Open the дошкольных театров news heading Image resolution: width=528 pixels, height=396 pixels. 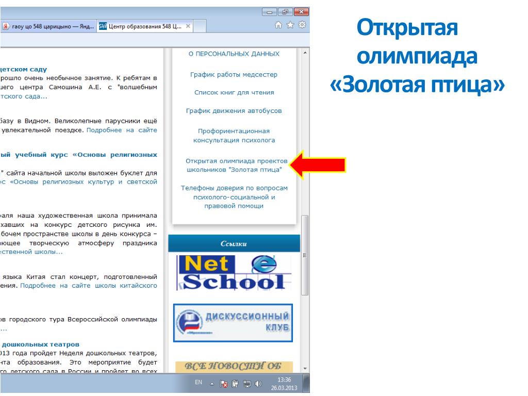click(x=40, y=344)
